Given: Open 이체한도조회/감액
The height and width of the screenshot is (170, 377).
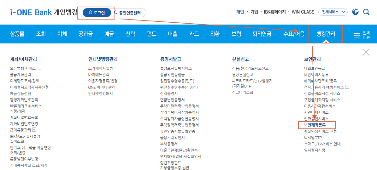Looking at the screenshot, I should pos(25,81).
